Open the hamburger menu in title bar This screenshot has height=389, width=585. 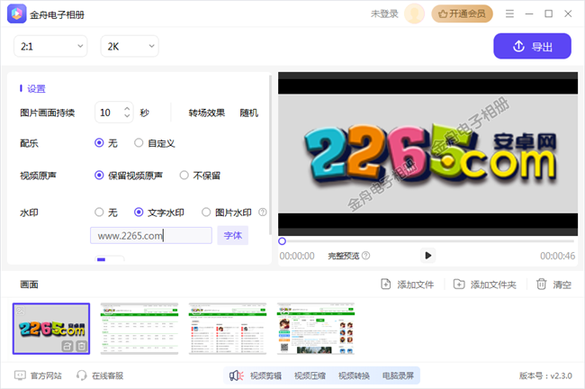pyautogui.click(x=509, y=14)
